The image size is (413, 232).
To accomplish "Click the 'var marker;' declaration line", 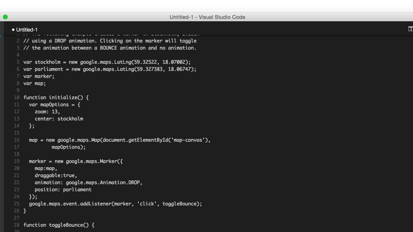I will [39, 76].
